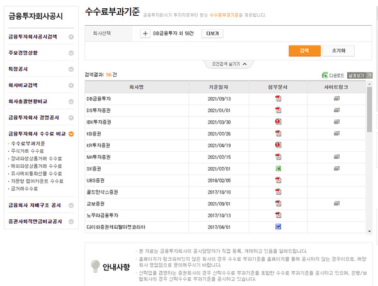Open NH투자증권 attached PDF document
This screenshot has width=378, height=286.
coord(278,157)
